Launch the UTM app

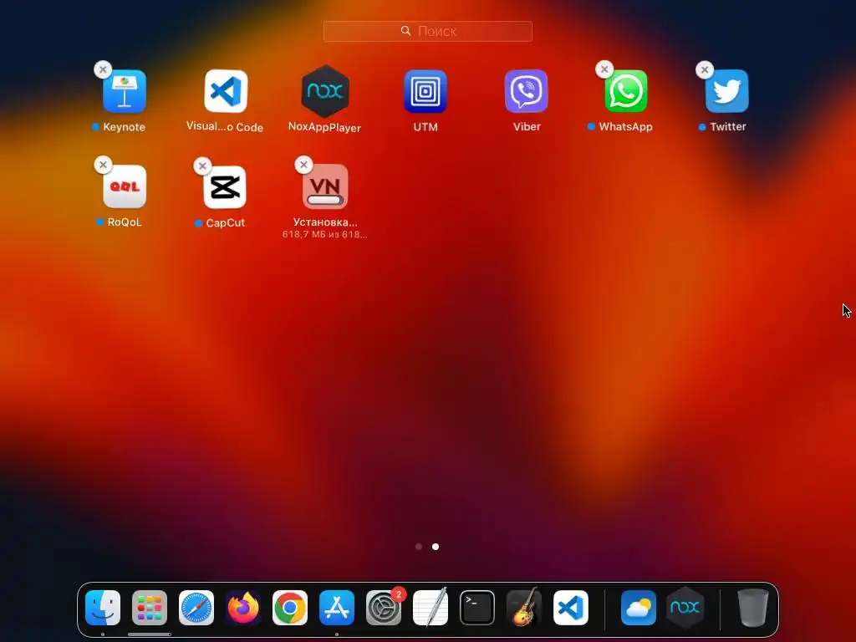pyautogui.click(x=425, y=91)
